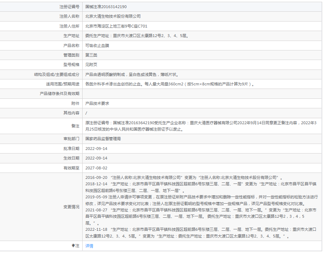
Task: Click the 结构及组成 description text
Action: (132, 74)
